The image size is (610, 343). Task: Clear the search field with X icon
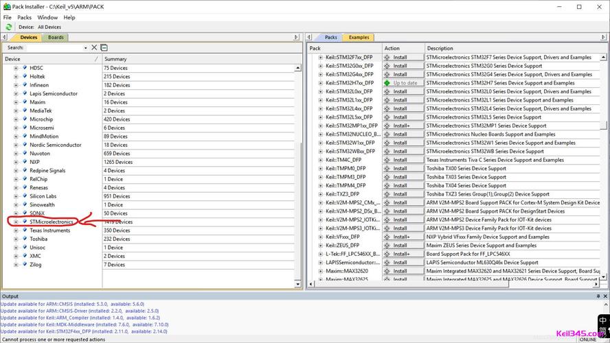coord(94,47)
